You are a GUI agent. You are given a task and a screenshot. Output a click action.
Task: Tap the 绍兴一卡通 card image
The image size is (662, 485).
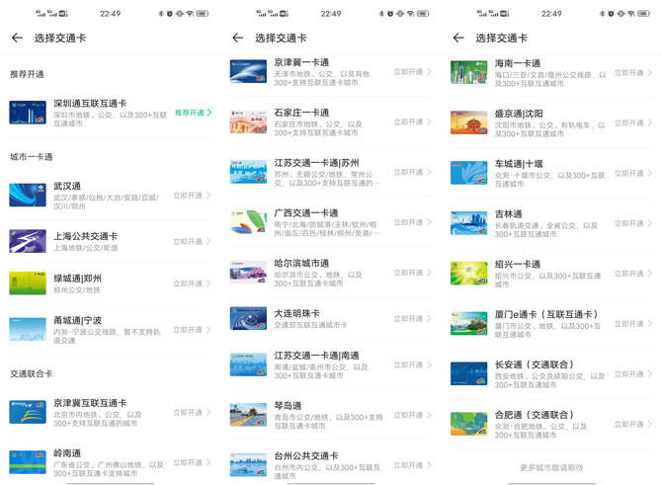(x=469, y=273)
